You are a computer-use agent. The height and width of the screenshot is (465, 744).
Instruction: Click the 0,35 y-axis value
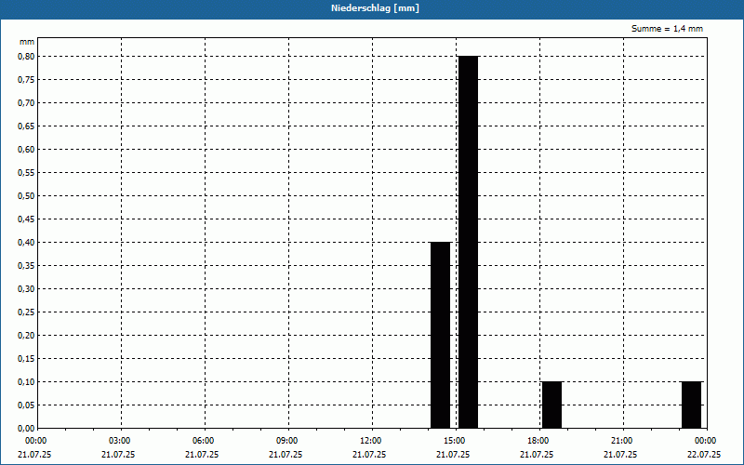(x=26, y=266)
